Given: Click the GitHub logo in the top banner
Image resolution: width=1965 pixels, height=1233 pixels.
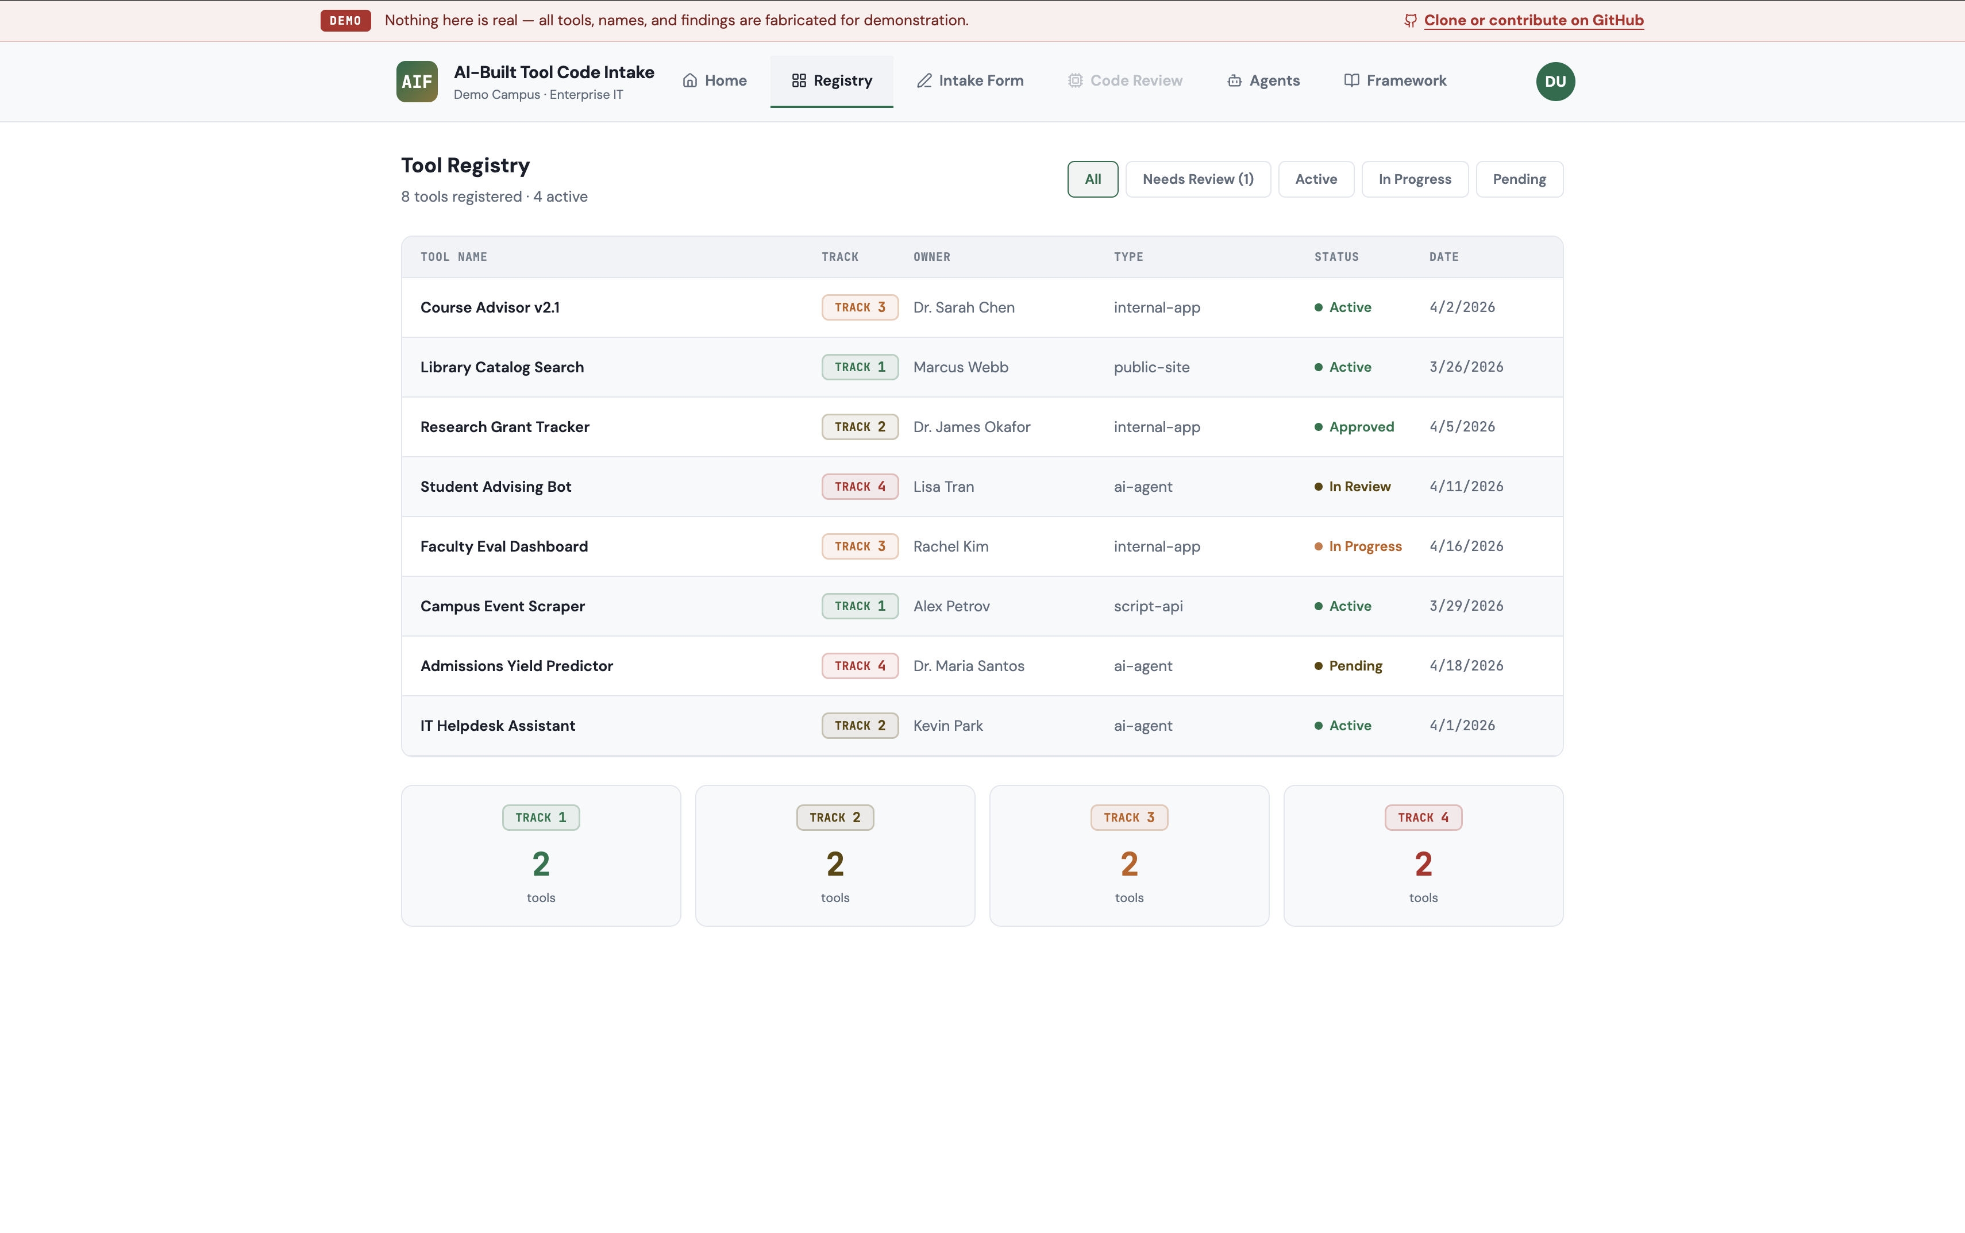Looking at the screenshot, I should (1410, 20).
